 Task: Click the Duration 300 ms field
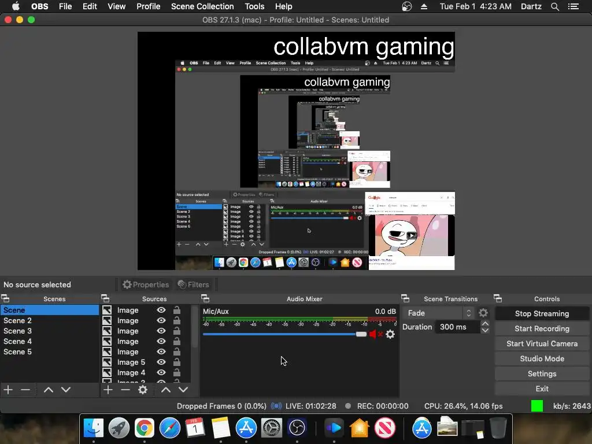click(458, 327)
